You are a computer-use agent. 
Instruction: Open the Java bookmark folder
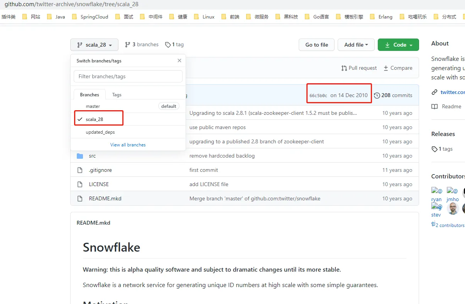coord(56,17)
